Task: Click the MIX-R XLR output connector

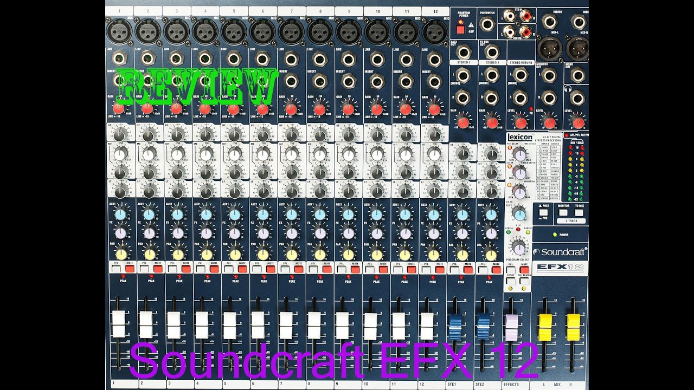Action: tap(578, 49)
